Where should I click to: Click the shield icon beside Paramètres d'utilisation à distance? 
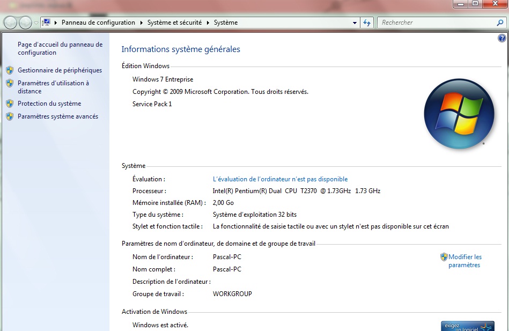click(10, 83)
